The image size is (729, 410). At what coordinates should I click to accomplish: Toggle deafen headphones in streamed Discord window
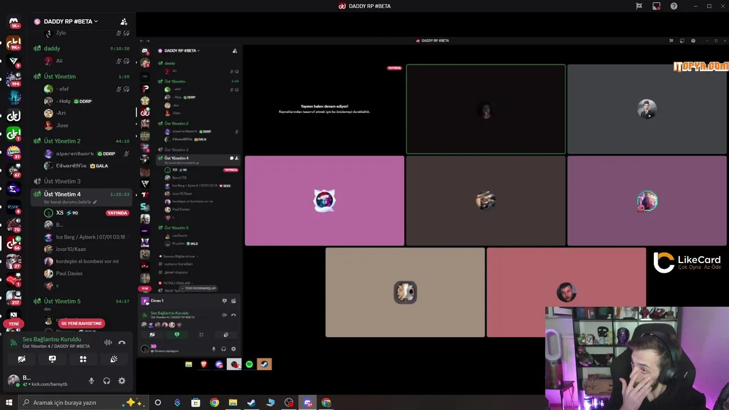tap(223, 349)
